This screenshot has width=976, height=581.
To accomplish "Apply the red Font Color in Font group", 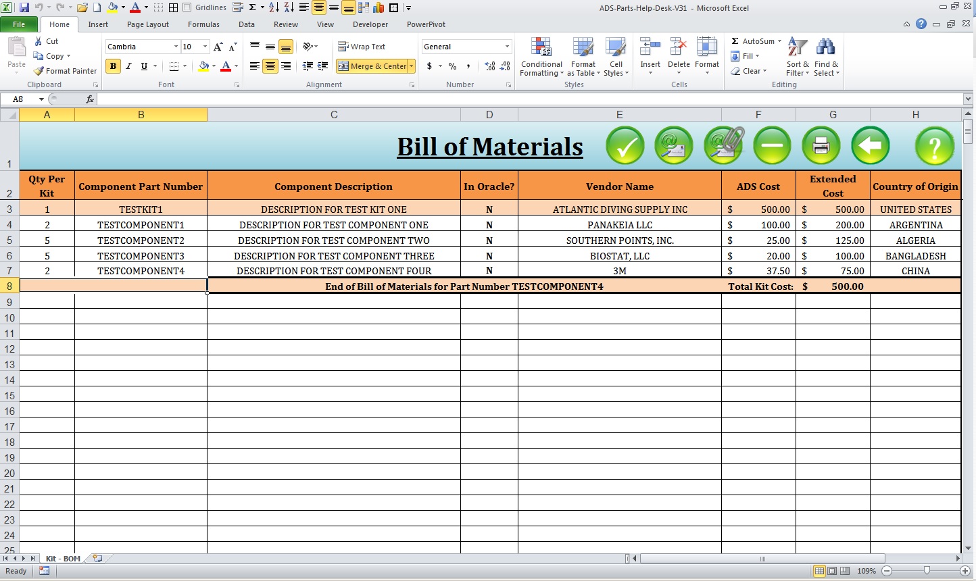I will [x=226, y=66].
